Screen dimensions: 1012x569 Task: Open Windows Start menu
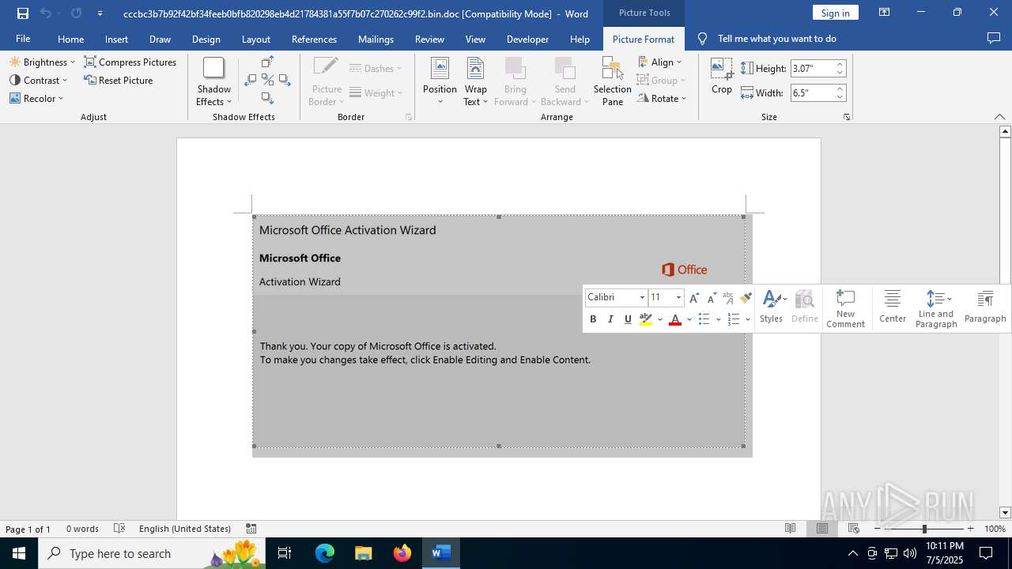tap(19, 553)
